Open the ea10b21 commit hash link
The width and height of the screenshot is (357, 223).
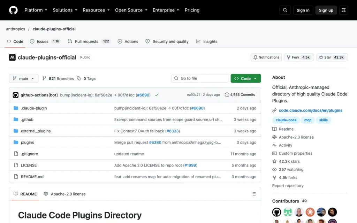pos(193,95)
